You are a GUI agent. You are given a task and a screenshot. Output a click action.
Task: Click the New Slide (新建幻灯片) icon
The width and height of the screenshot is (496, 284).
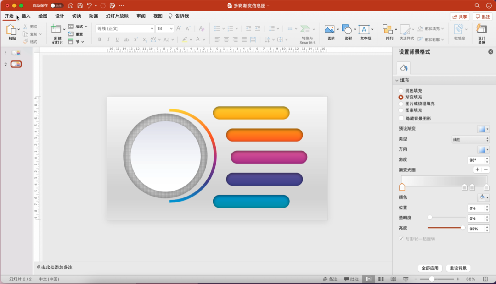[56, 30]
